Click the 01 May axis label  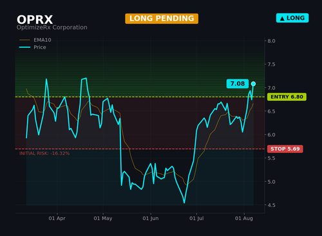[x=103, y=219]
